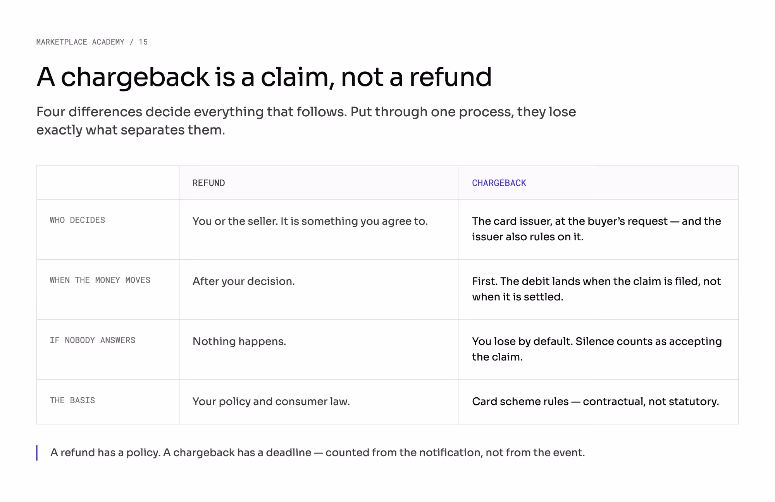Click the 'Your policy and consumer law' cell
The image size is (775, 502).
[319, 402]
